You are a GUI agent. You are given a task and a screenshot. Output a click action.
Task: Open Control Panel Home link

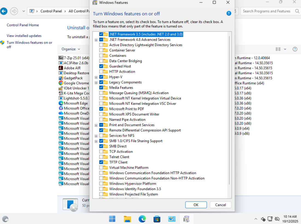click(23, 25)
